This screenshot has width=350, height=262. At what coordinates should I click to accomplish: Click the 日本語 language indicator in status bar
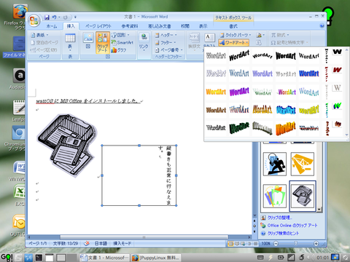tap(101, 243)
